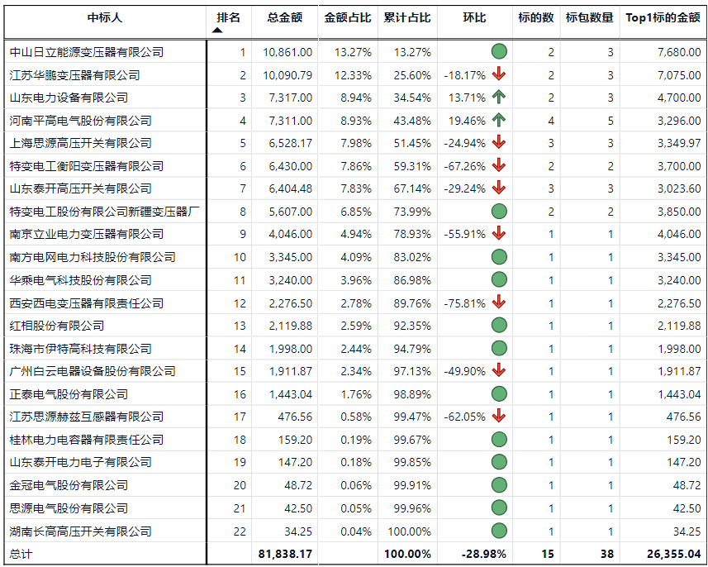The width and height of the screenshot is (708, 567).
Task: Click total 标包数量 value 38
Action: pos(607,554)
